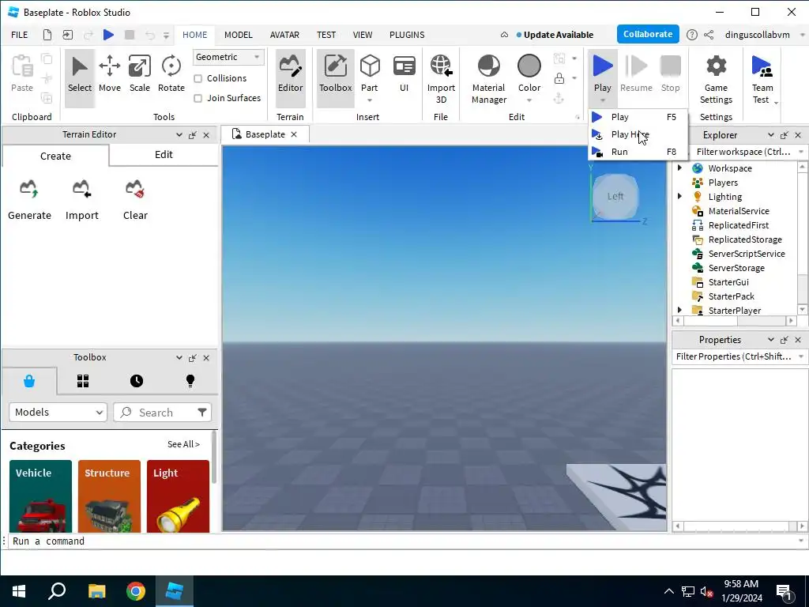The height and width of the screenshot is (607, 809).
Task: Click in the Toolbox Search field
Action: [163, 413]
